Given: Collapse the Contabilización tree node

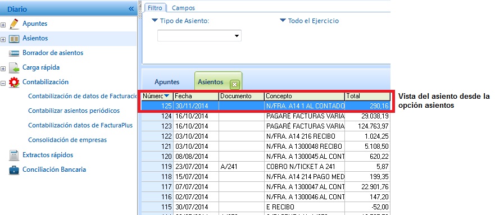Looking at the screenshot, I should pyautogui.click(x=3, y=83).
